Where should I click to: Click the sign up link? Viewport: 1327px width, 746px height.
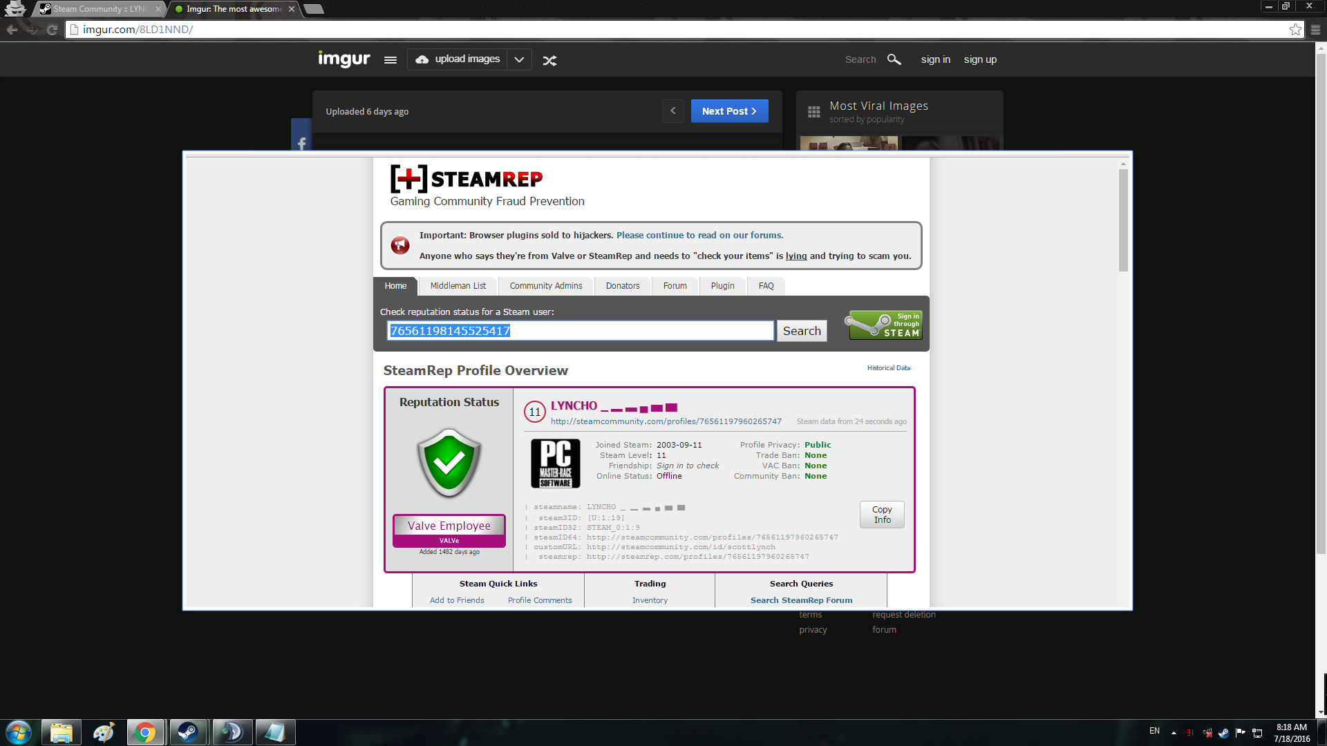point(980,59)
